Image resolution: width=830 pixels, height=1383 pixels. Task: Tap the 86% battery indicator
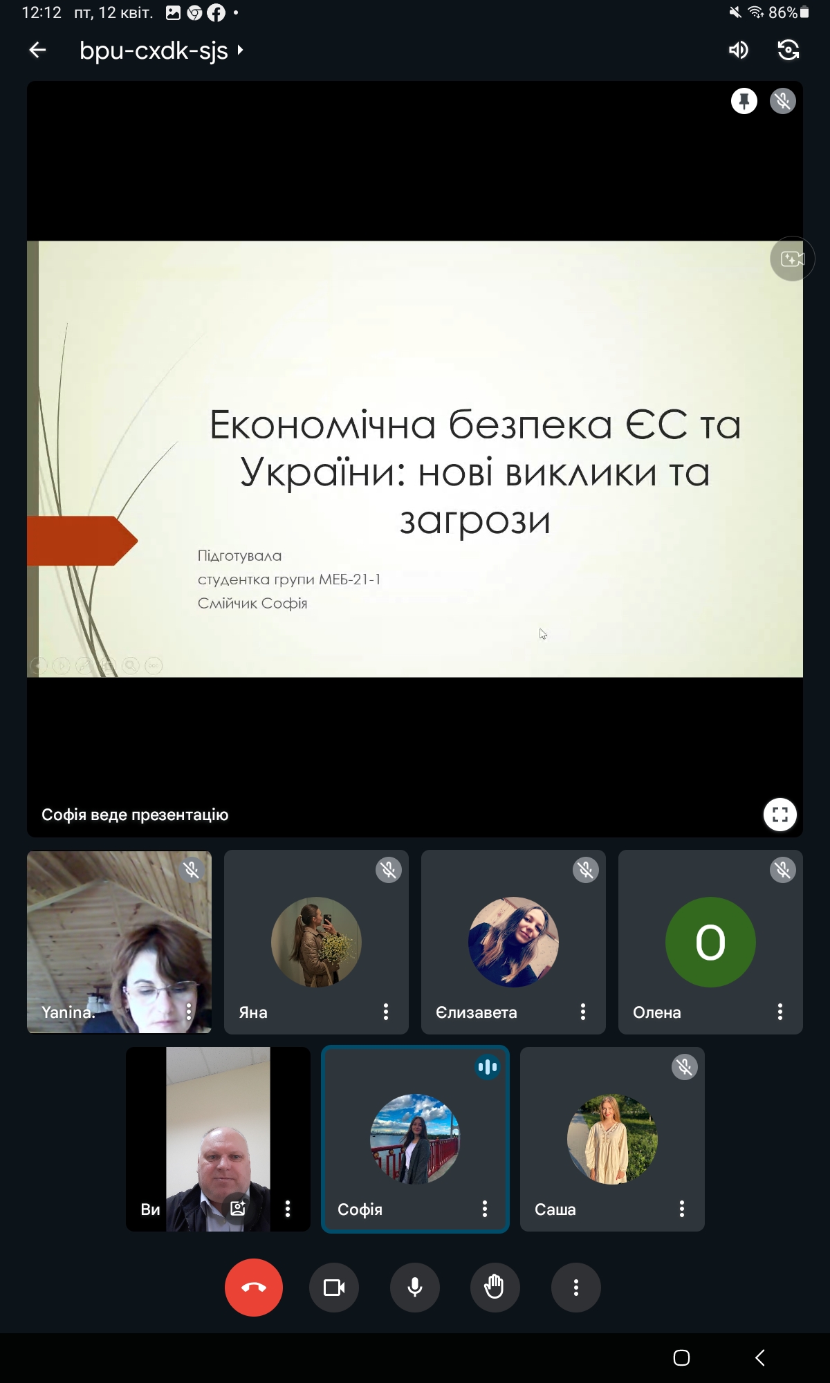click(x=788, y=12)
